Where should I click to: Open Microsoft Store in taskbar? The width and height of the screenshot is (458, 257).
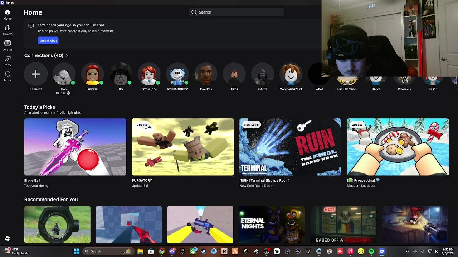click(x=151, y=251)
